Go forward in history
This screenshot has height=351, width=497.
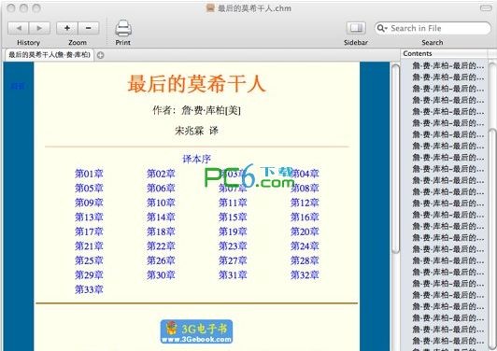point(39,28)
